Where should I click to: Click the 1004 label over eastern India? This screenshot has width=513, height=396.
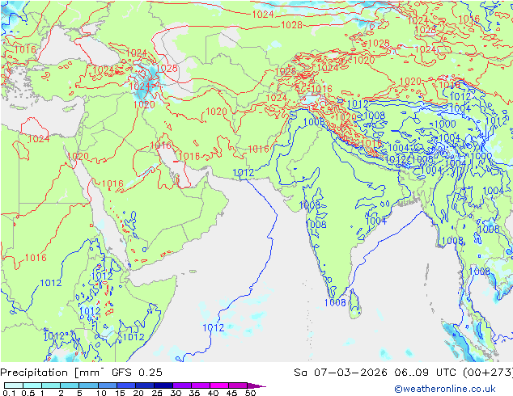point(376,221)
